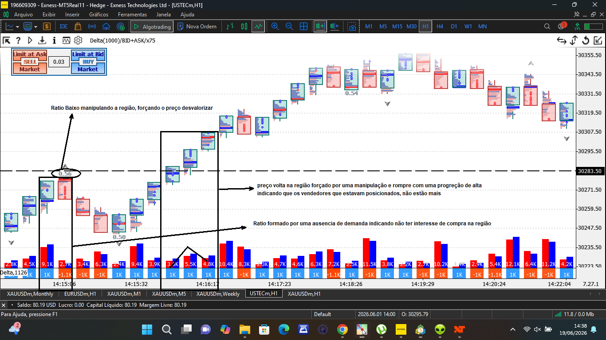The image size is (606, 340).
Task: Expand the chart type dropdown arrow
Action: point(18,27)
